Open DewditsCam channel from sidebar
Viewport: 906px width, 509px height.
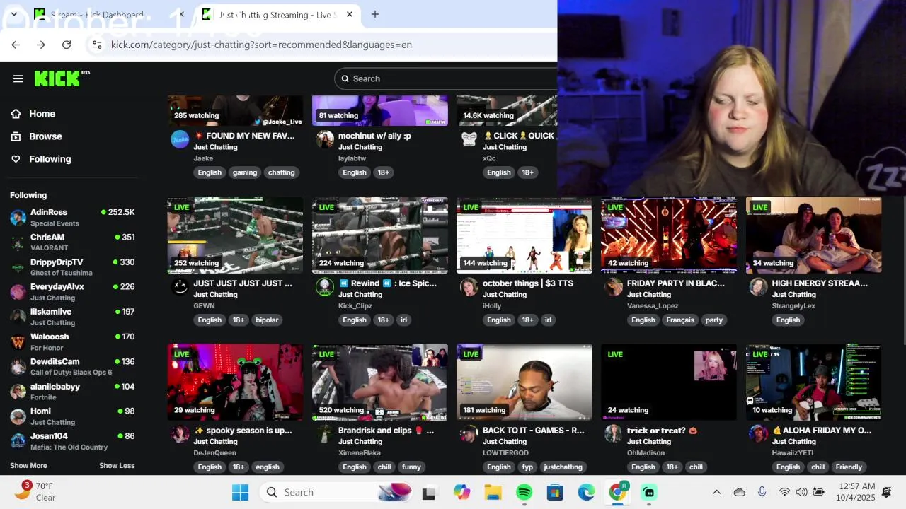[x=72, y=366]
